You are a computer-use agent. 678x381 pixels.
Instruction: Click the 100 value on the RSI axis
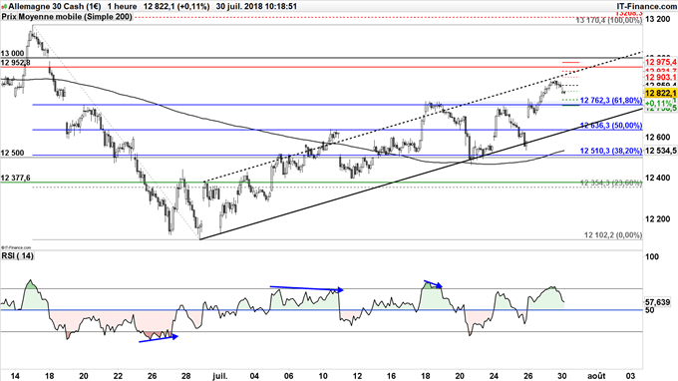point(652,257)
